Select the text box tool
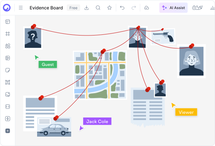This screenshot has width=215, height=146. pyautogui.click(x=8, y=82)
